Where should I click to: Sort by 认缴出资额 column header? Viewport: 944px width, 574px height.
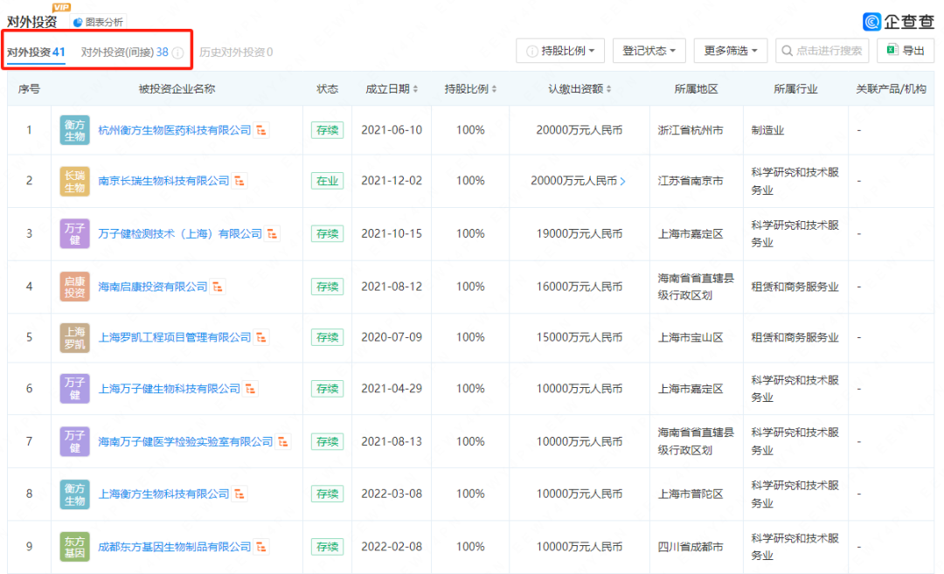pos(580,89)
